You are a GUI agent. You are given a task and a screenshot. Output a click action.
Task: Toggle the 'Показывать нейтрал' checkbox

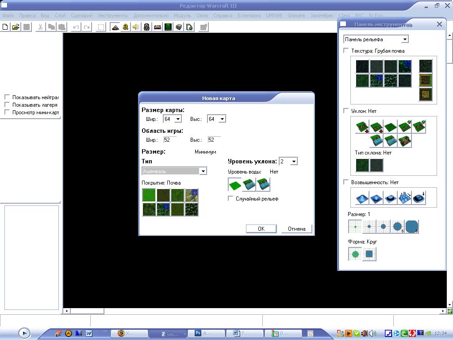click(x=7, y=97)
